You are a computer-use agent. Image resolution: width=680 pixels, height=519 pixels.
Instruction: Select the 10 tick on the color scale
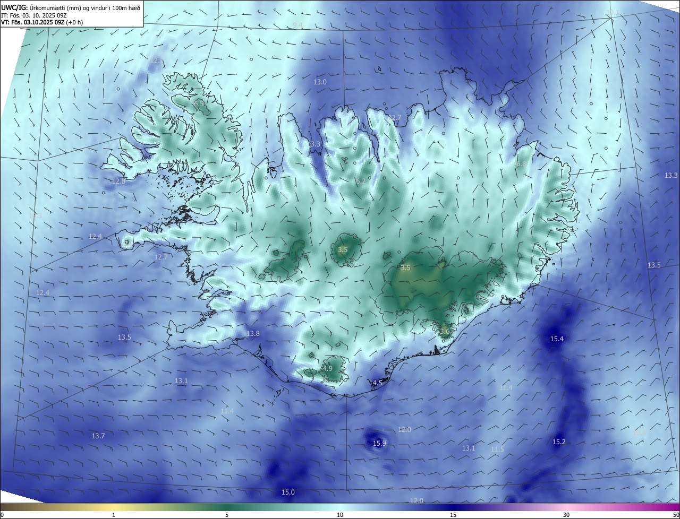[340, 515]
